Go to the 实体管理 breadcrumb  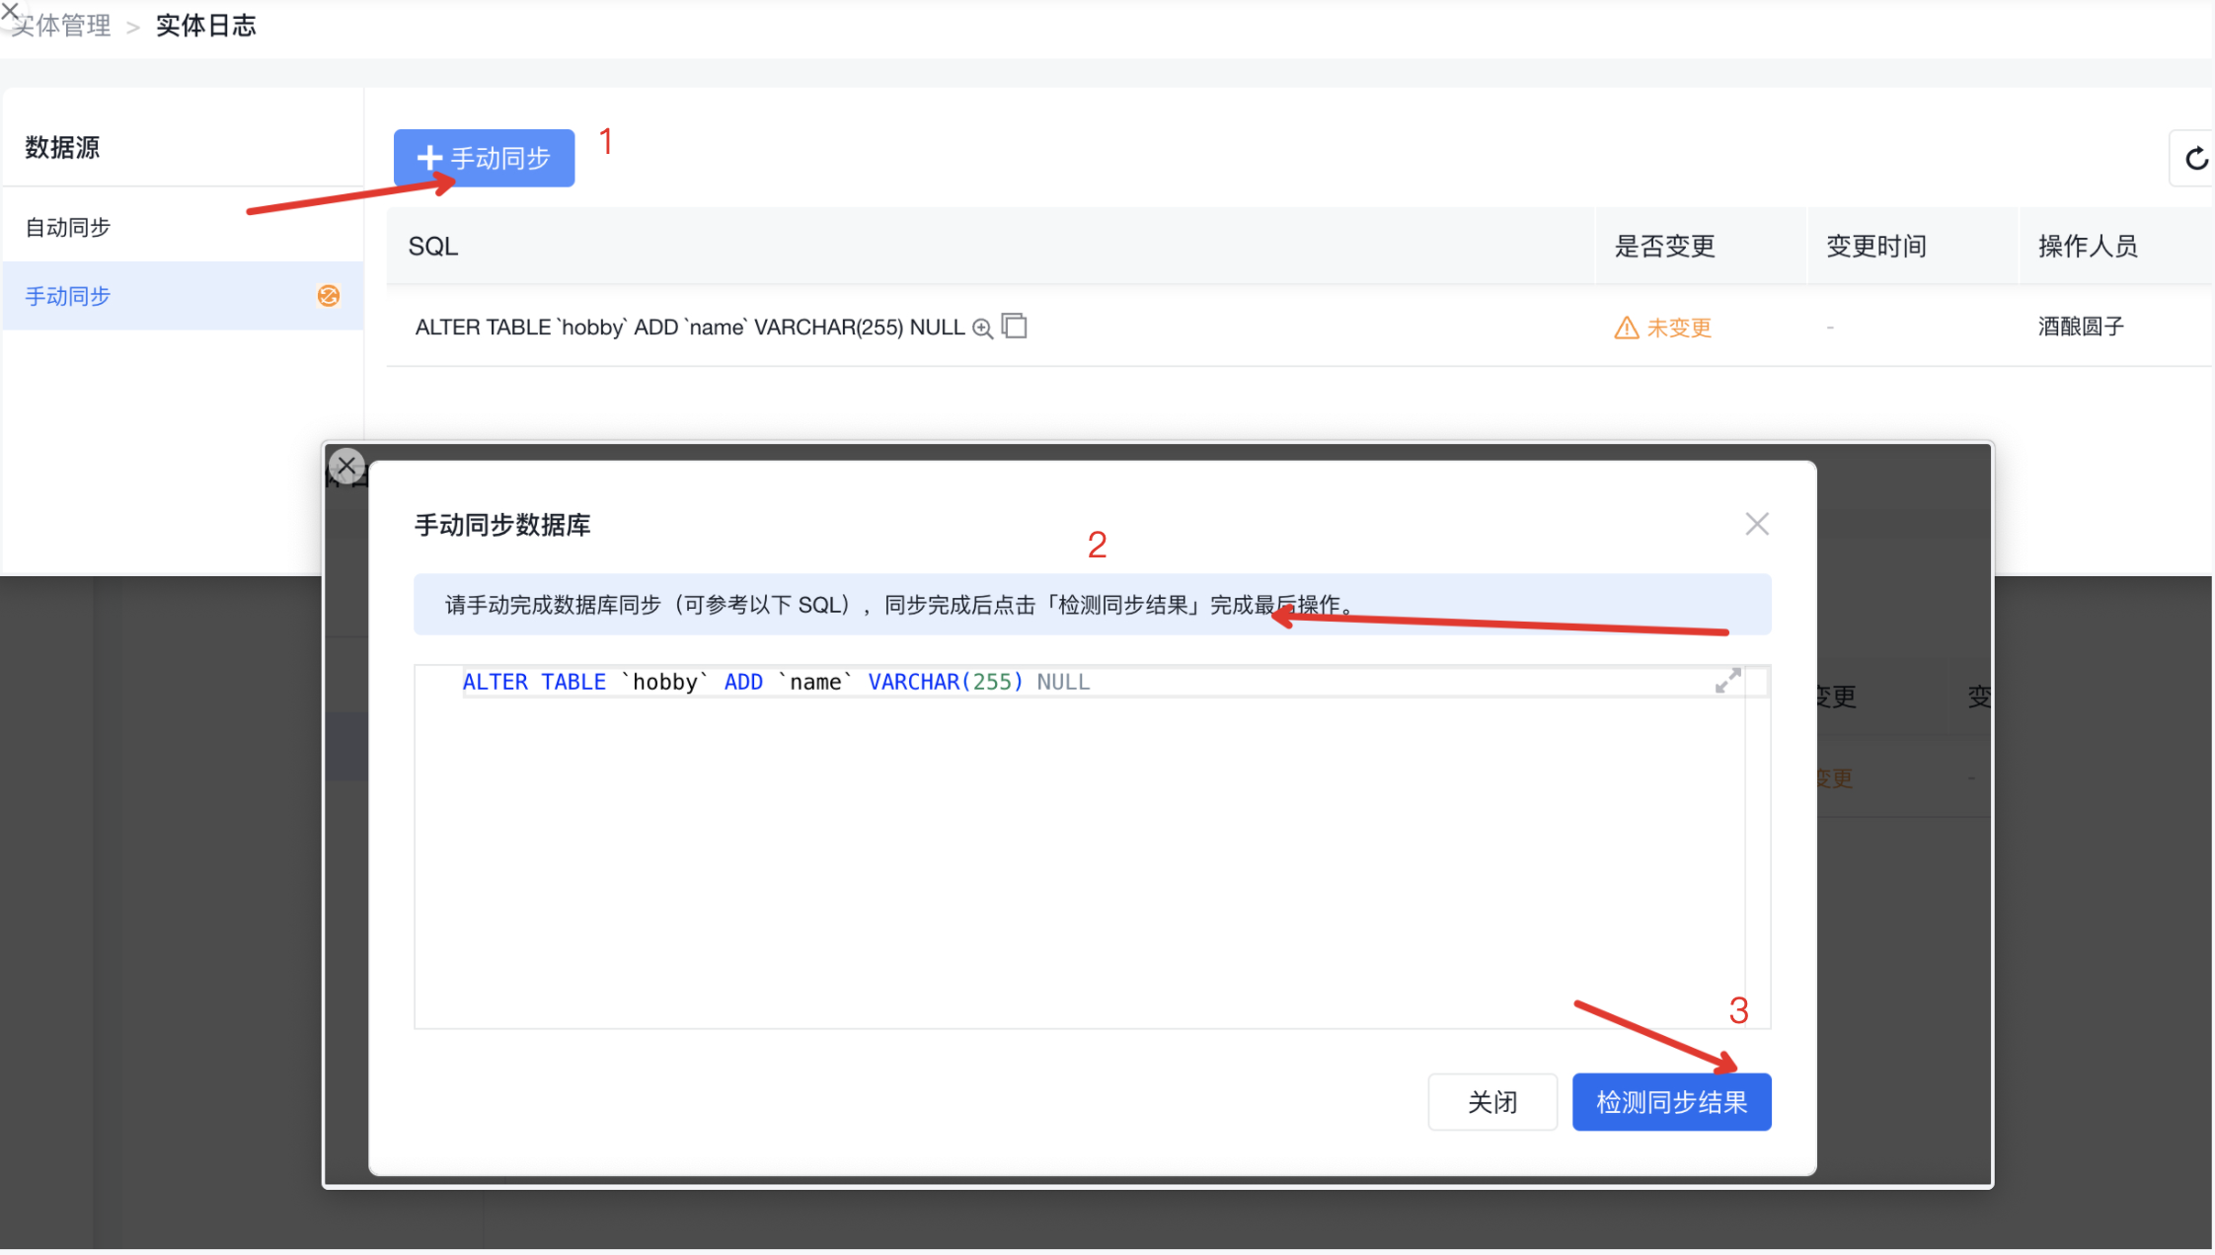(61, 27)
